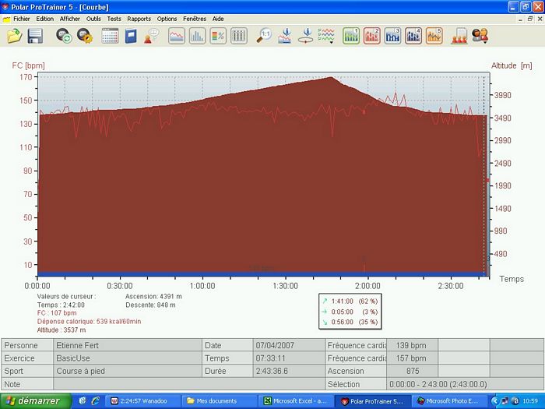Open the calendar view icon

click(x=110, y=36)
